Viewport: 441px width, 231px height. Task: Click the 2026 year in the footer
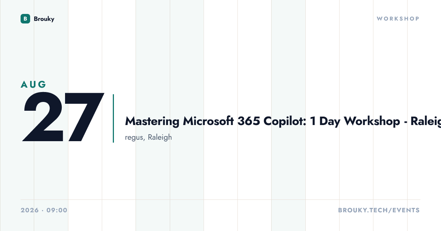(30, 210)
